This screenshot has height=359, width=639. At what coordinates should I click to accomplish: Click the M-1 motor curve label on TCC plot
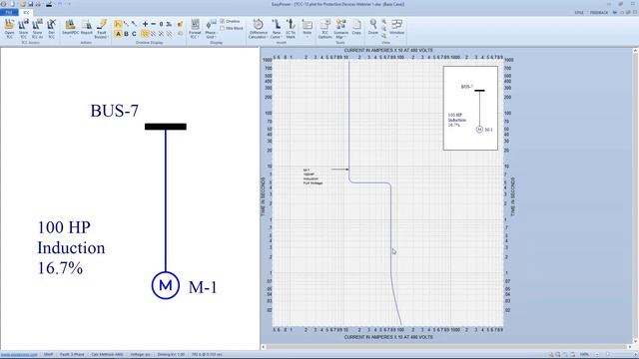pos(313,177)
